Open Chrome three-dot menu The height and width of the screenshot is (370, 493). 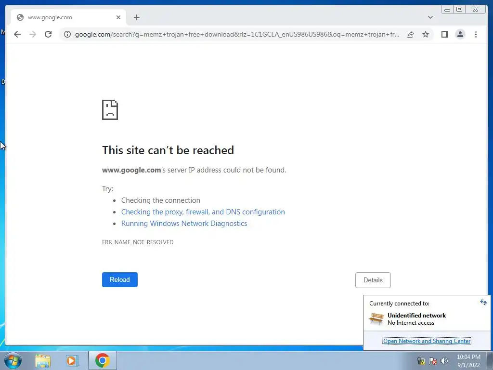(x=476, y=34)
